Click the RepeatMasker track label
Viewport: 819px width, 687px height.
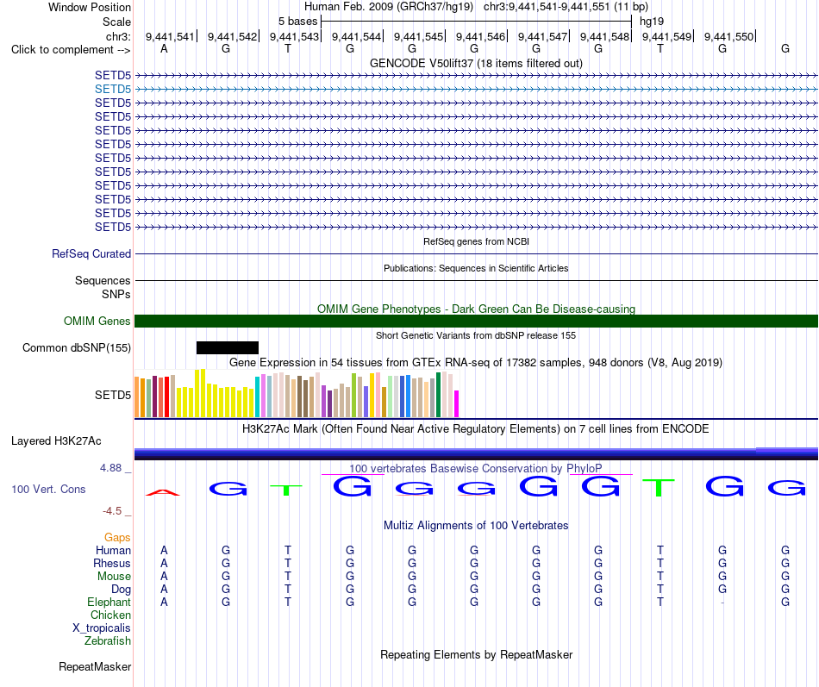(x=95, y=666)
